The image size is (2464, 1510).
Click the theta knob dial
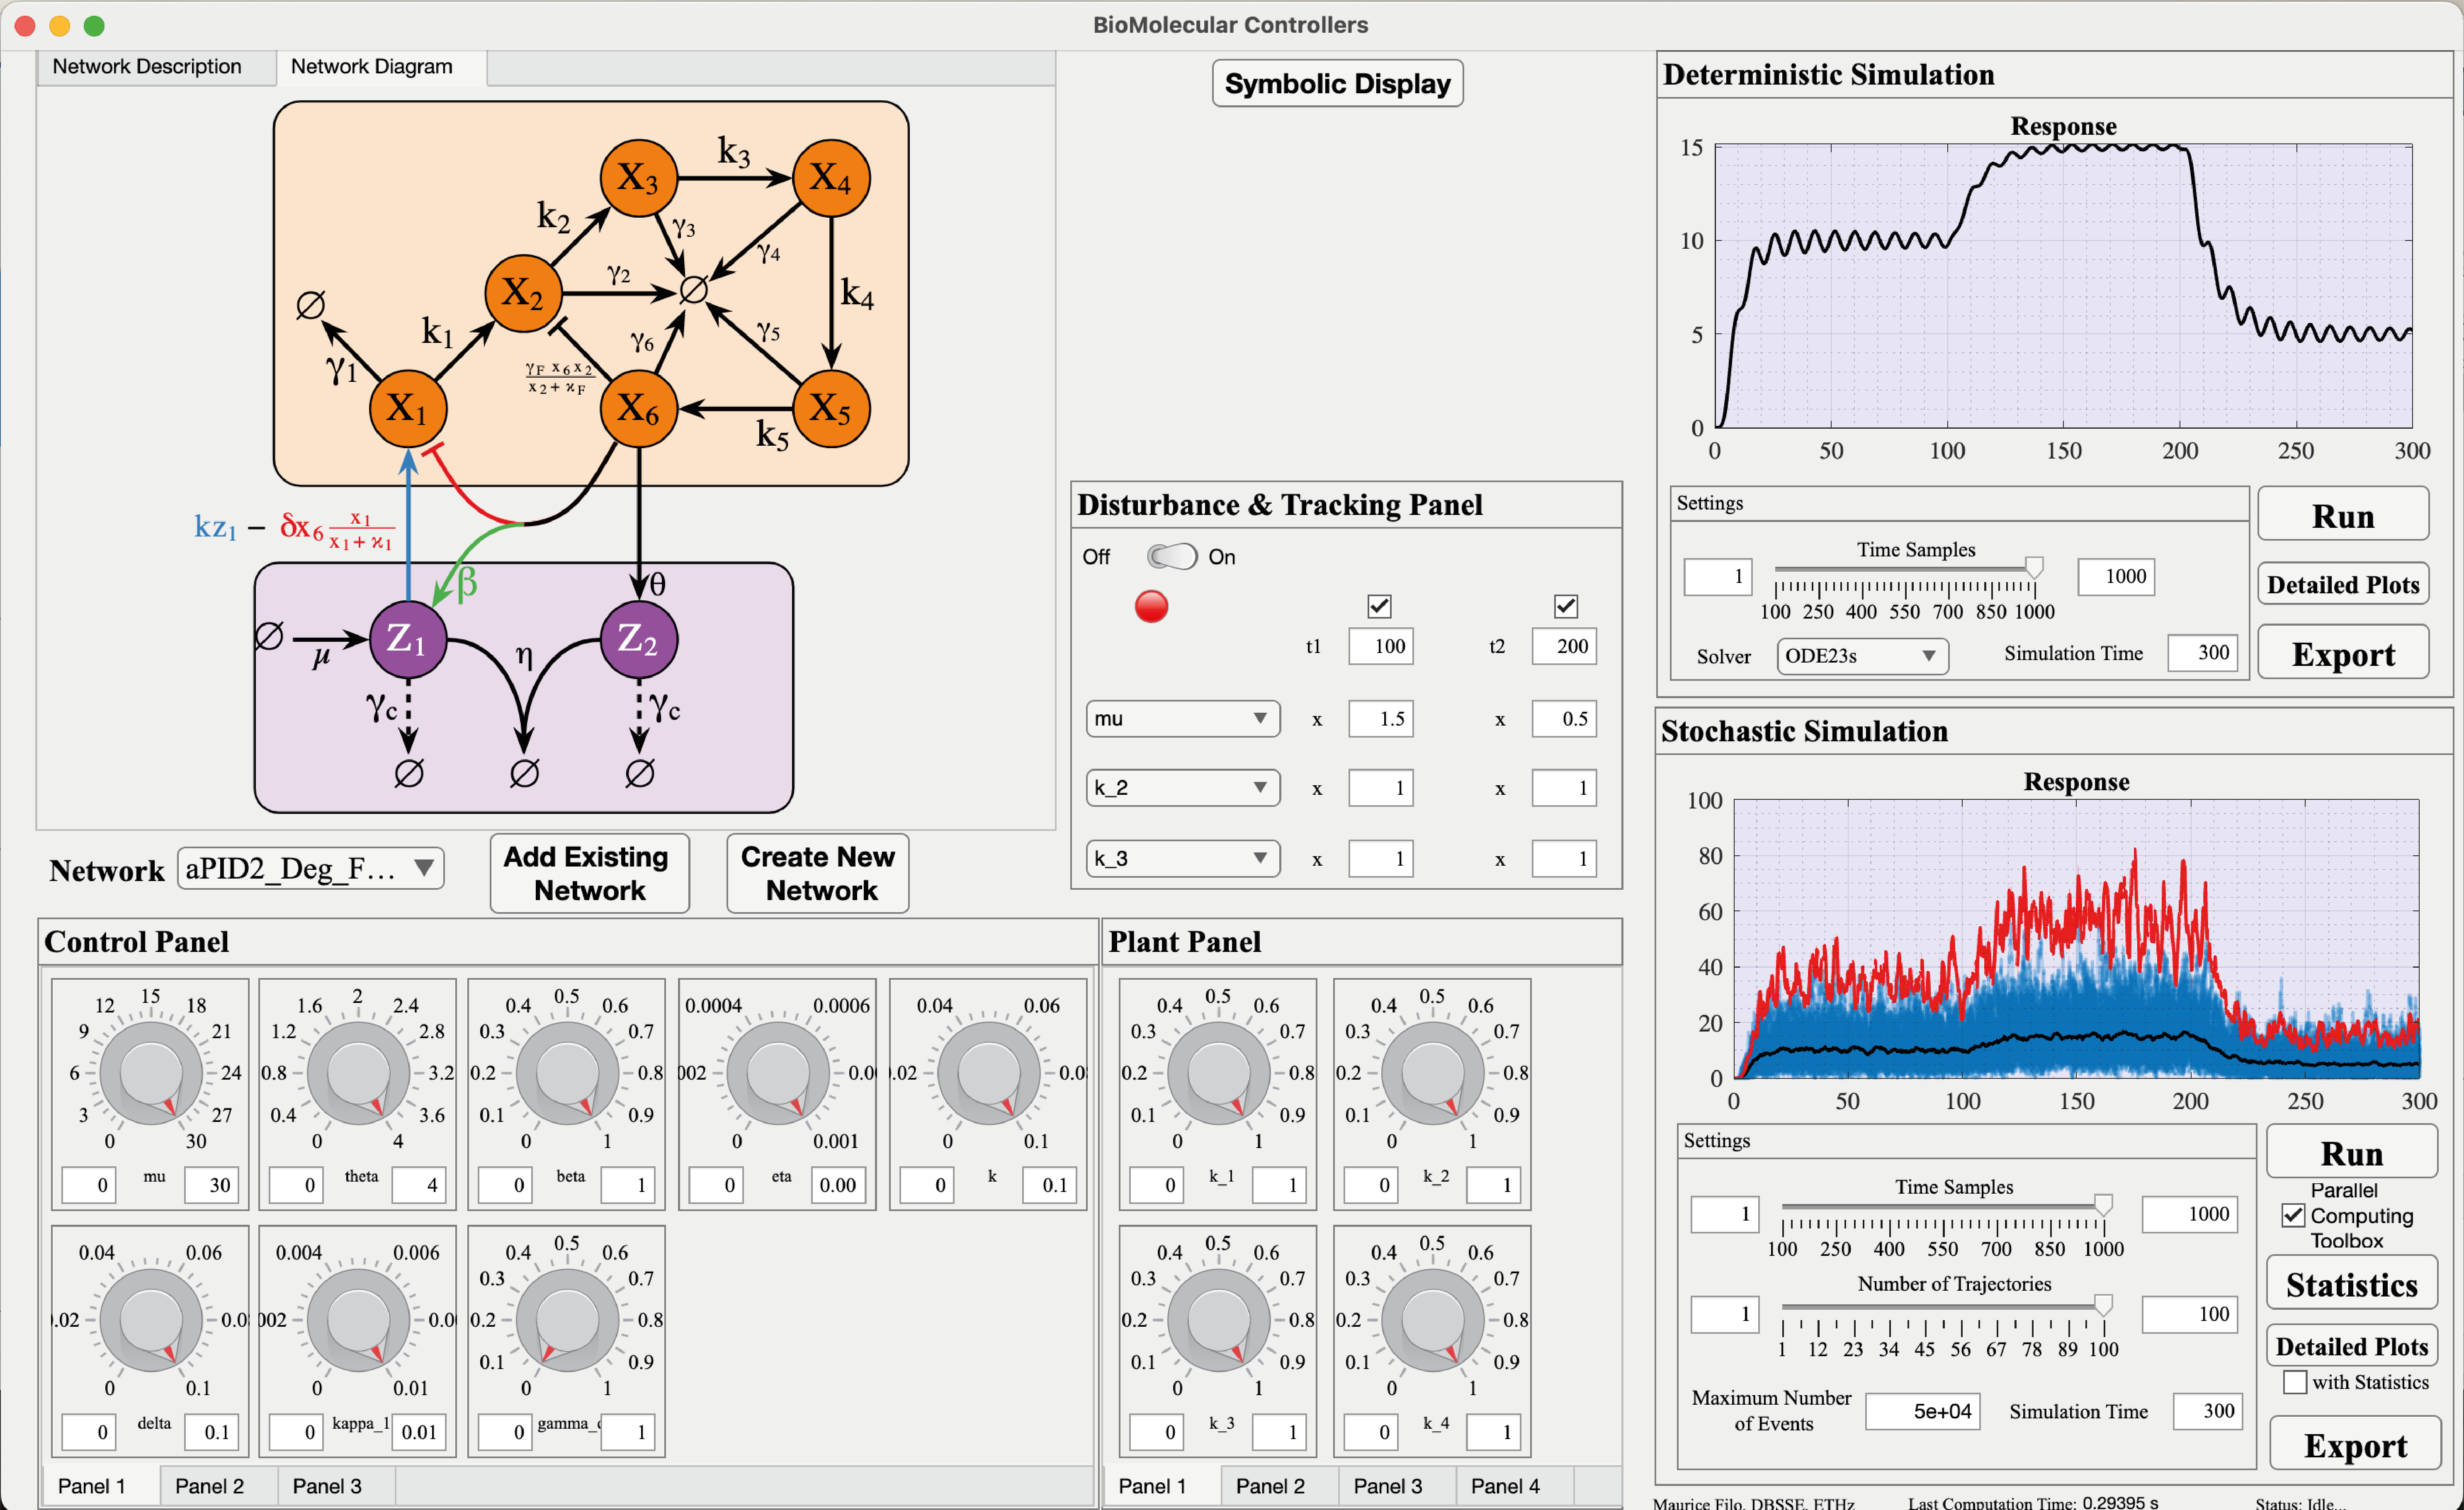coord(358,1072)
